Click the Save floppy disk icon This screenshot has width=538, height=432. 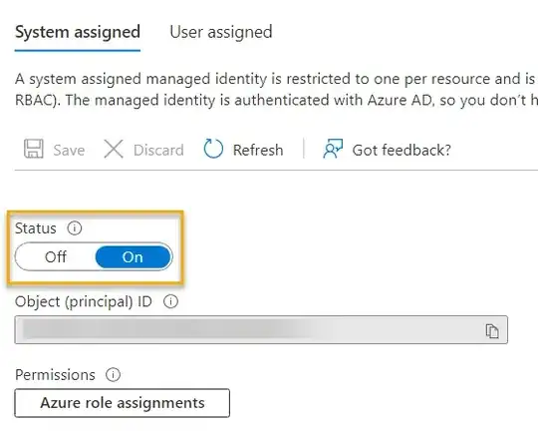click(34, 149)
